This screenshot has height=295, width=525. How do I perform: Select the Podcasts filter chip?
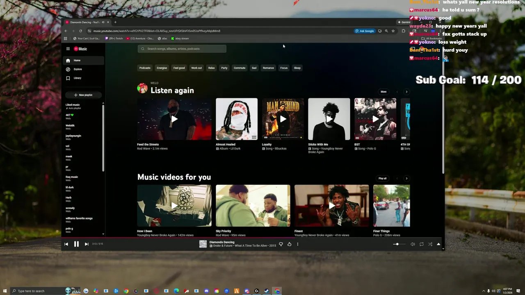pos(145,68)
